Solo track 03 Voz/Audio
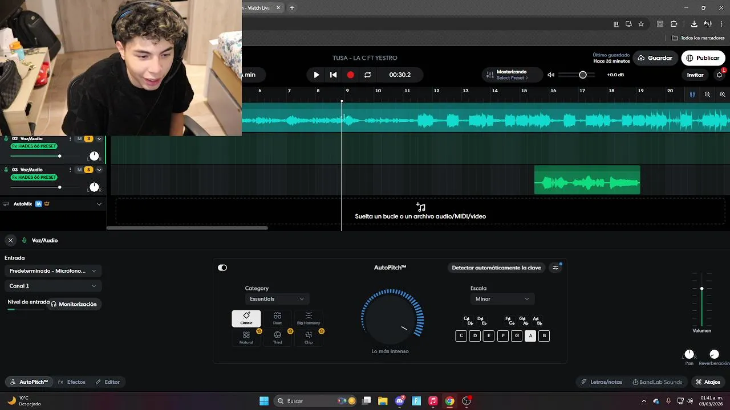 [88, 169]
